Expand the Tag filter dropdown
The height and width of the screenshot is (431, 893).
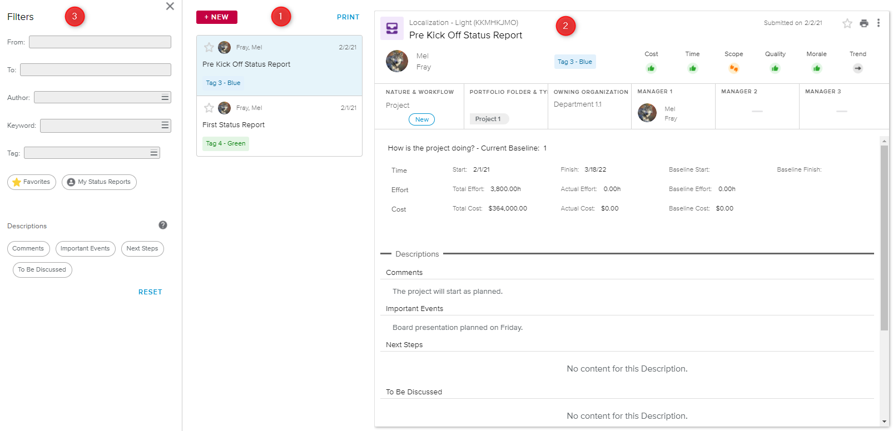pyautogui.click(x=154, y=153)
